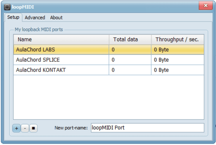Close the loopMIDI window

pos(206,5)
